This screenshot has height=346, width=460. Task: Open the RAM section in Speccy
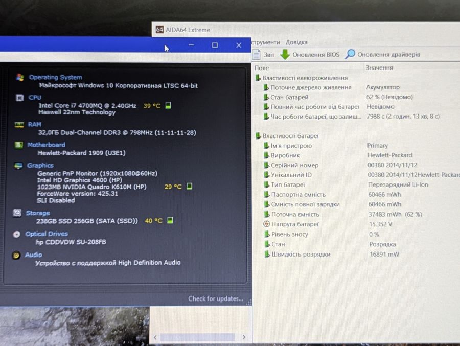pyautogui.click(x=34, y=124)
